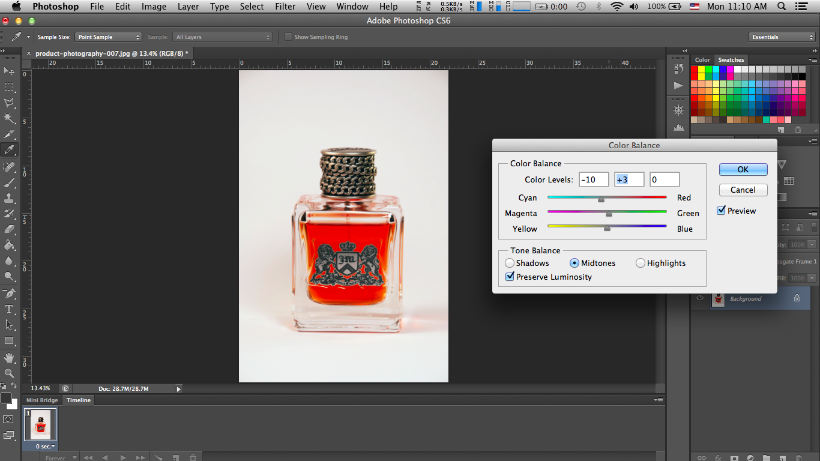Select the Hand tool
This screenshot has height=461, width=820.
(9, 358)
